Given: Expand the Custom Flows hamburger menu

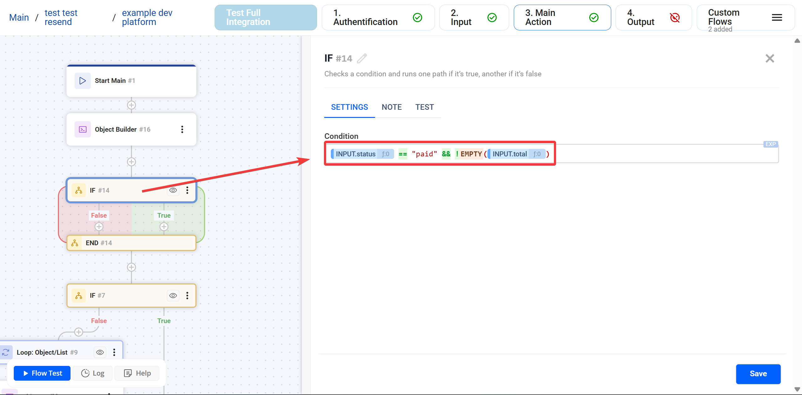Looking at the screenshot, I should tap(777, 18).
